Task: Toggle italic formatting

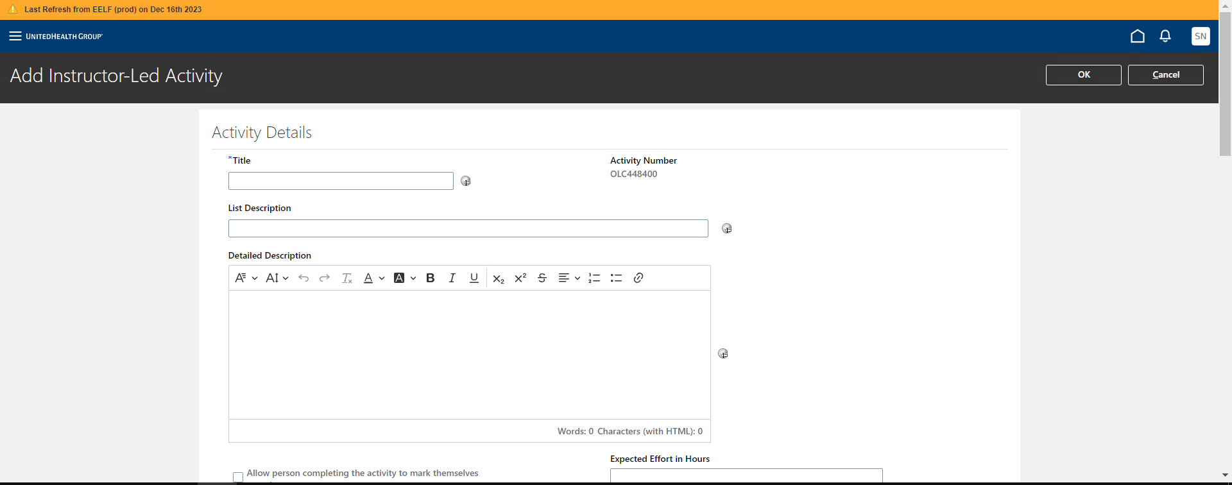Action: tap(452, 278)
